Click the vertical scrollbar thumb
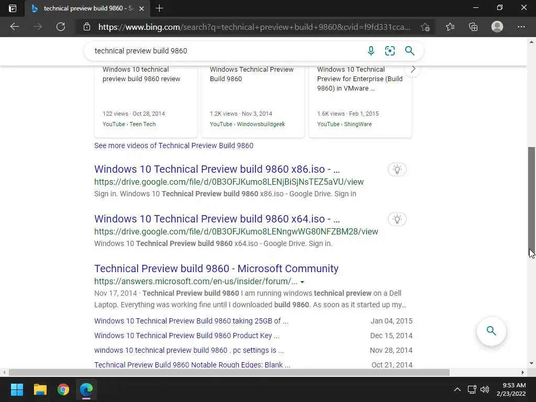This screenshot has width=536, height=402. [x=531, y=202]
